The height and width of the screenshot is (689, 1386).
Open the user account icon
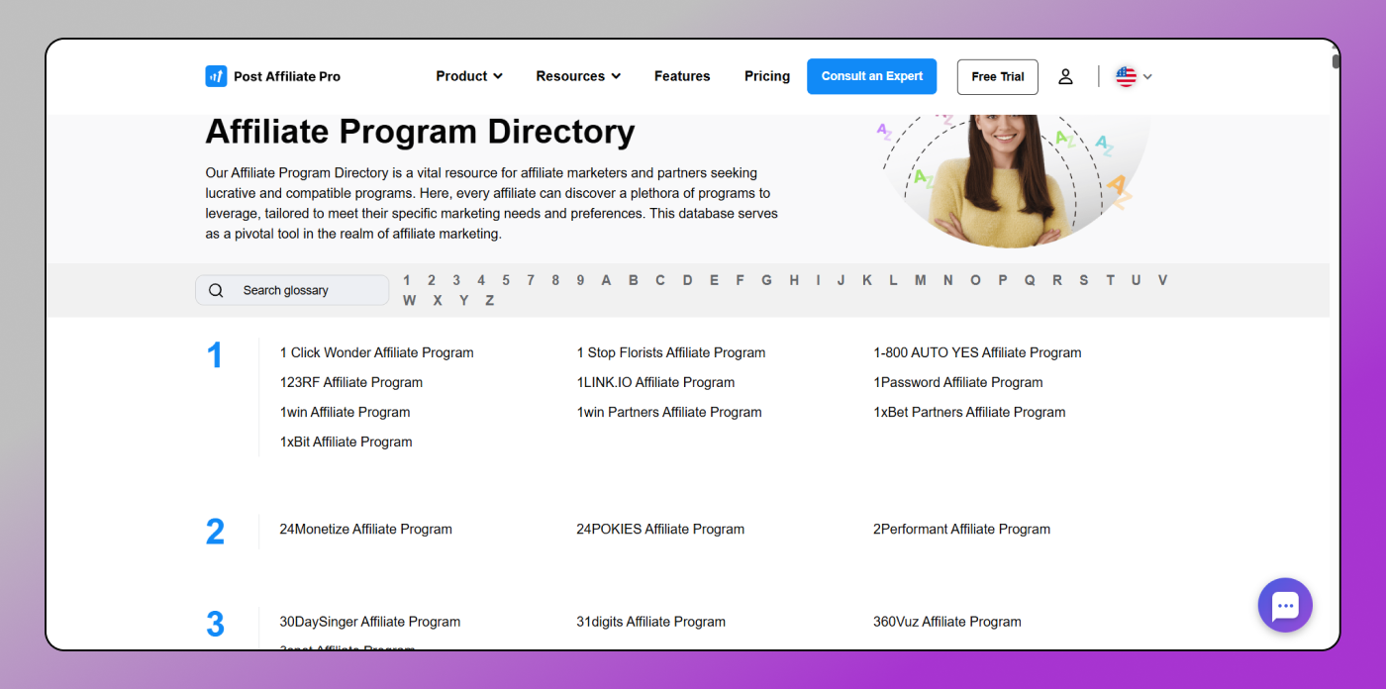coord(1065,76)
